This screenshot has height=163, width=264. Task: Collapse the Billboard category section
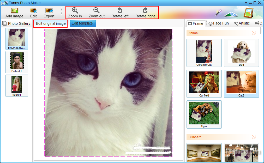pos(254,137)
